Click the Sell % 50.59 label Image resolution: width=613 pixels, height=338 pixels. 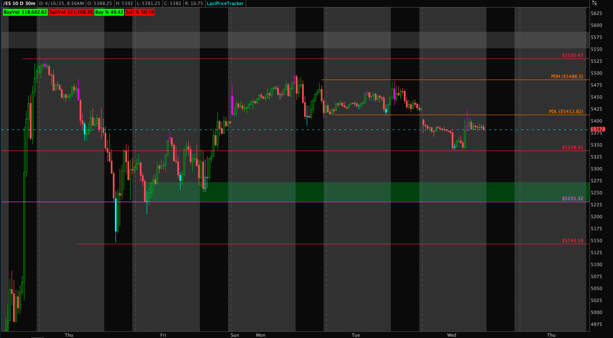coord(140,12)
